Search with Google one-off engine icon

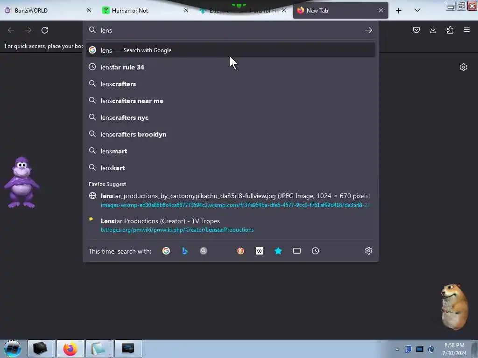[x=166, y=251]
